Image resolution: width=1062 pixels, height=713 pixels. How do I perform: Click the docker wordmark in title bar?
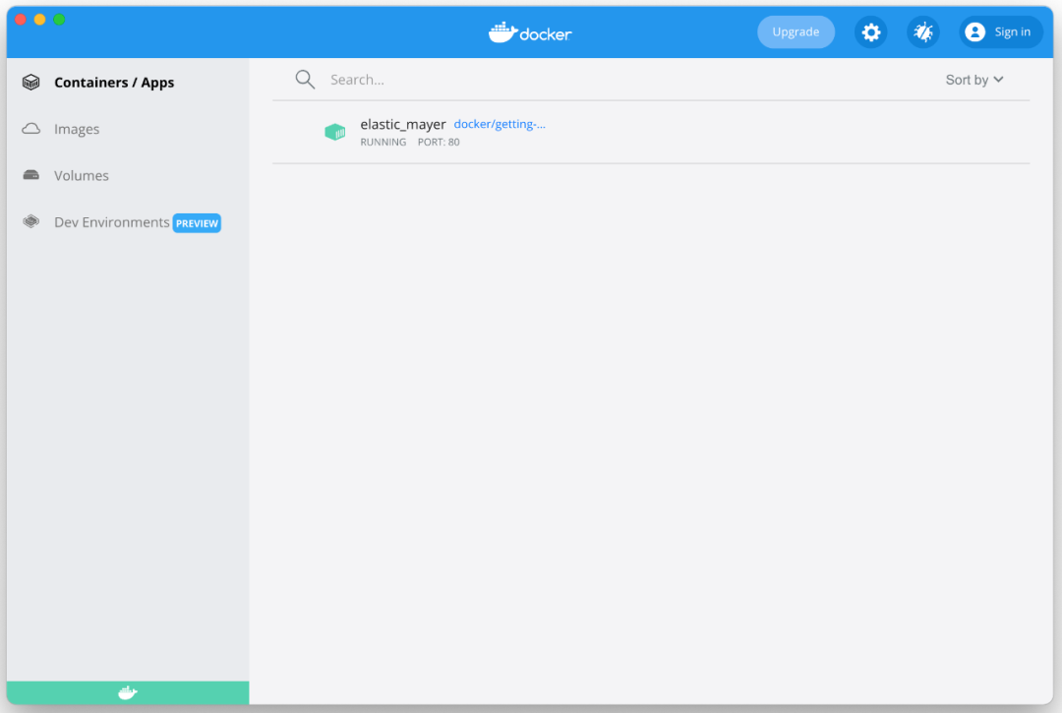click(x=546, y=33)
